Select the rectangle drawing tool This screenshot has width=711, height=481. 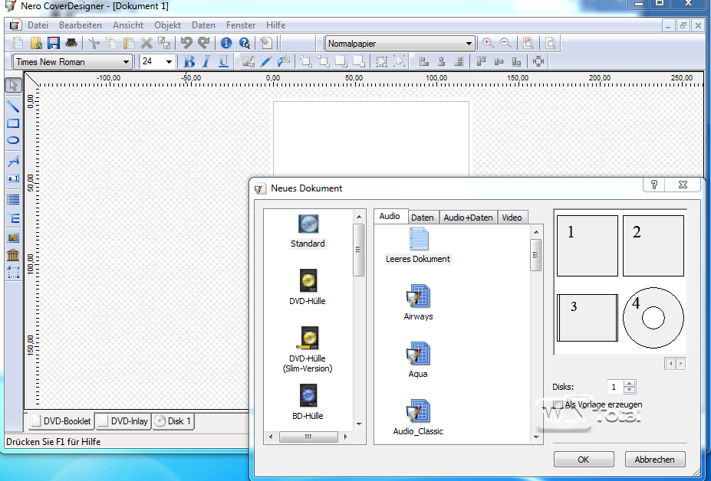(x=13, y=123)
